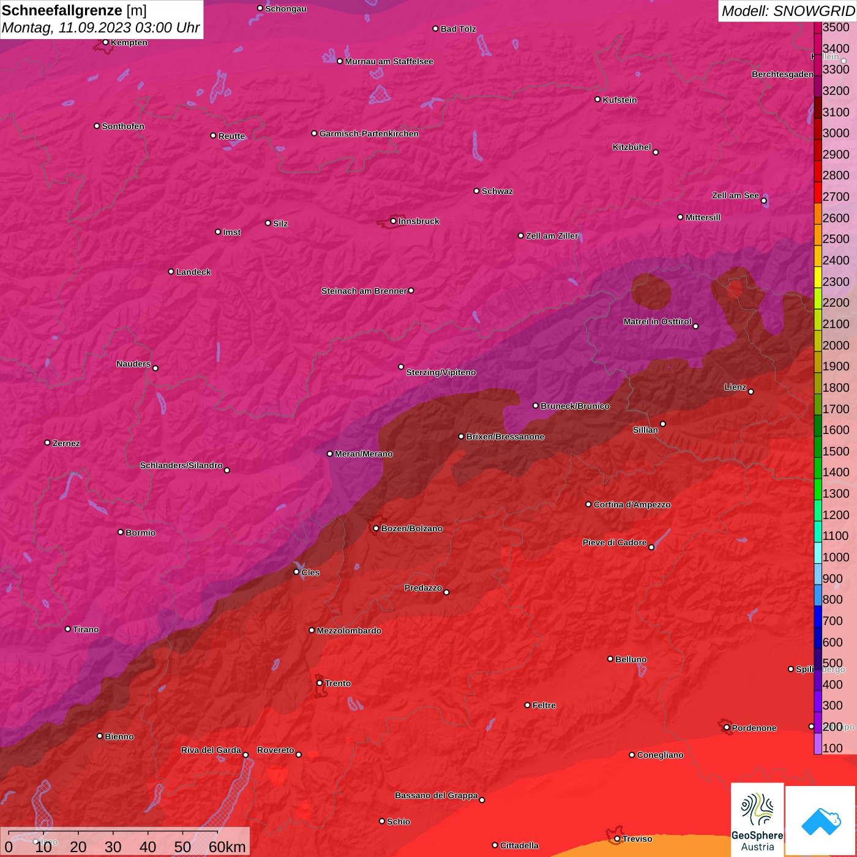This screenshot has width=857, height=857.
Task: Click the 700 blue legend swatch
Action: click(818, 616)
